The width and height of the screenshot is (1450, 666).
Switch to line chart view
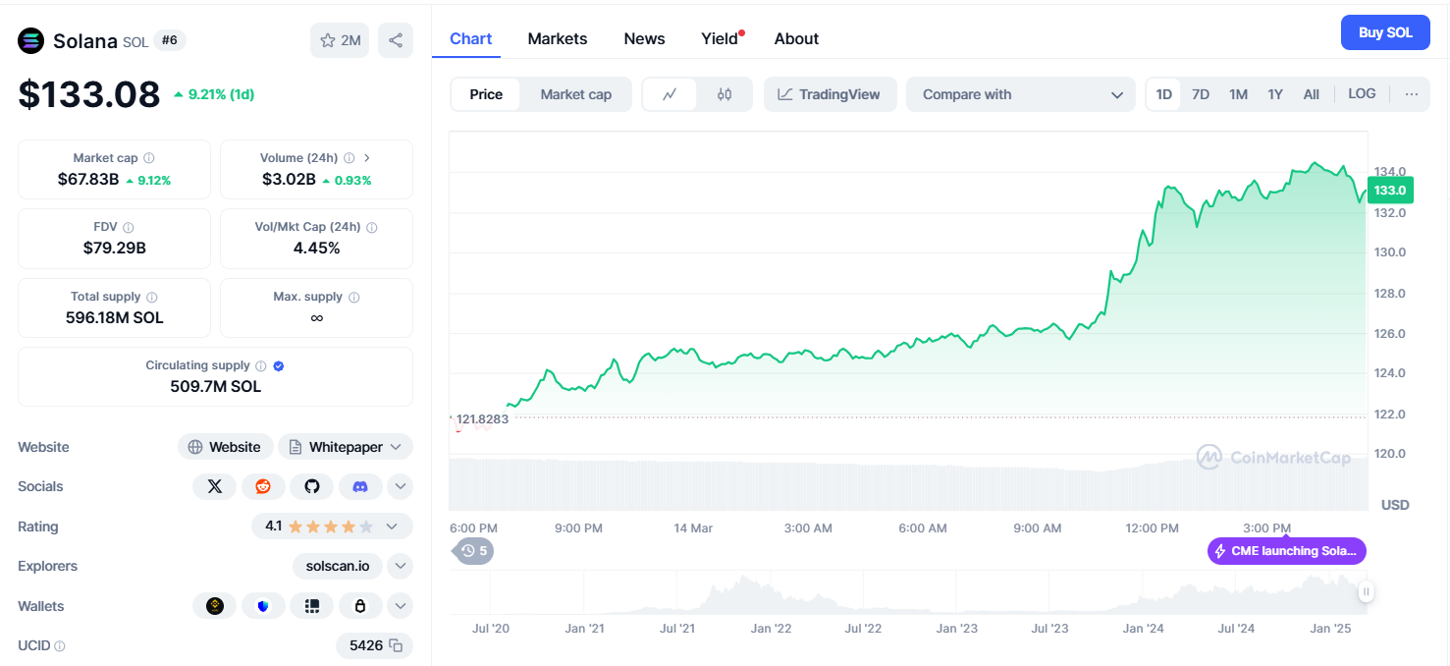(x=670, y=94)
